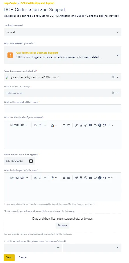Open the text color menu in impact editor
The height and width of the screenshot is (263, 129).
pyautogui.click(x=54, y=178)
